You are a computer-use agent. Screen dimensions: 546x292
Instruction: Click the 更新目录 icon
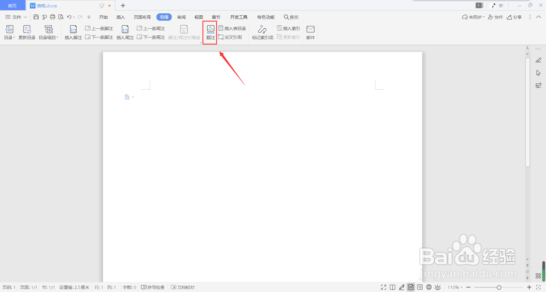point(27,29)
